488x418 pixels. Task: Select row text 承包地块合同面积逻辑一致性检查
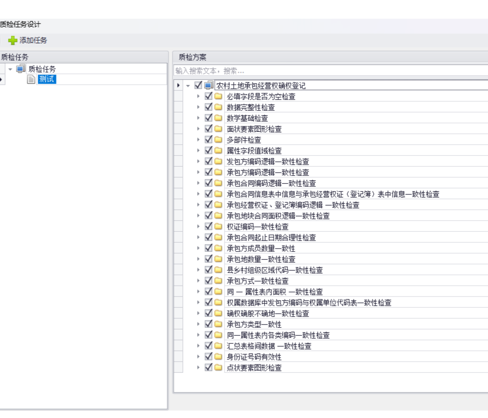pos(278,216)
